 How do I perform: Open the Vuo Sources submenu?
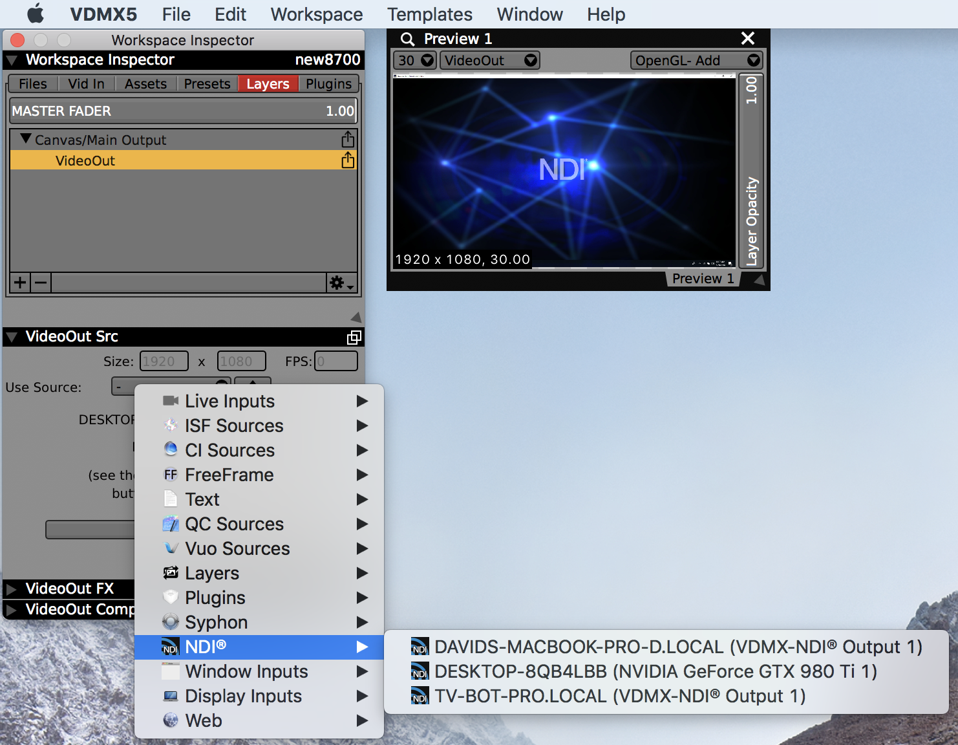(259, 548)
